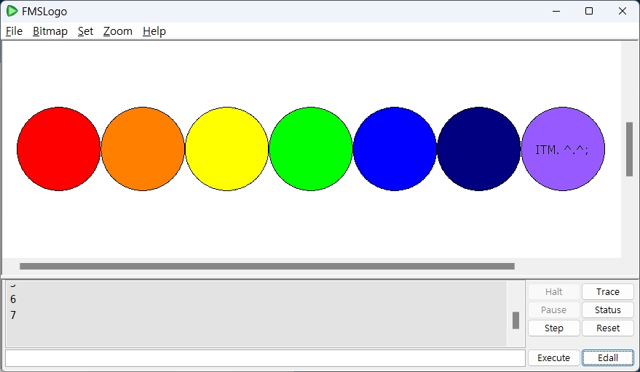Click the Execute button
640x372 pixels.
(553, 357)
